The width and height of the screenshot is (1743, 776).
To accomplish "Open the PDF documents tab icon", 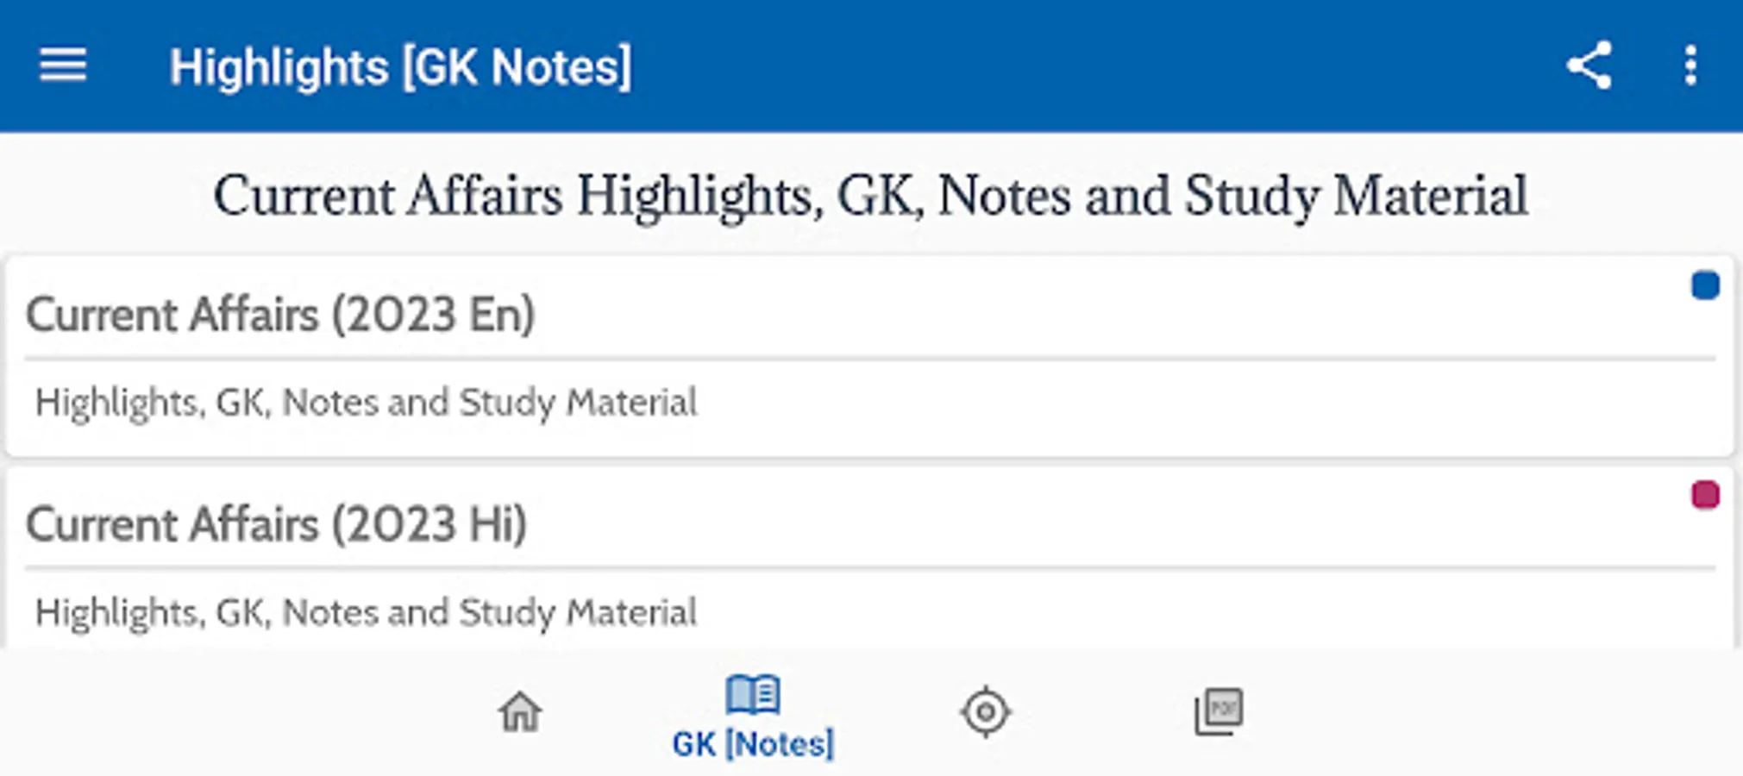I will click(x=1219, y=711).
